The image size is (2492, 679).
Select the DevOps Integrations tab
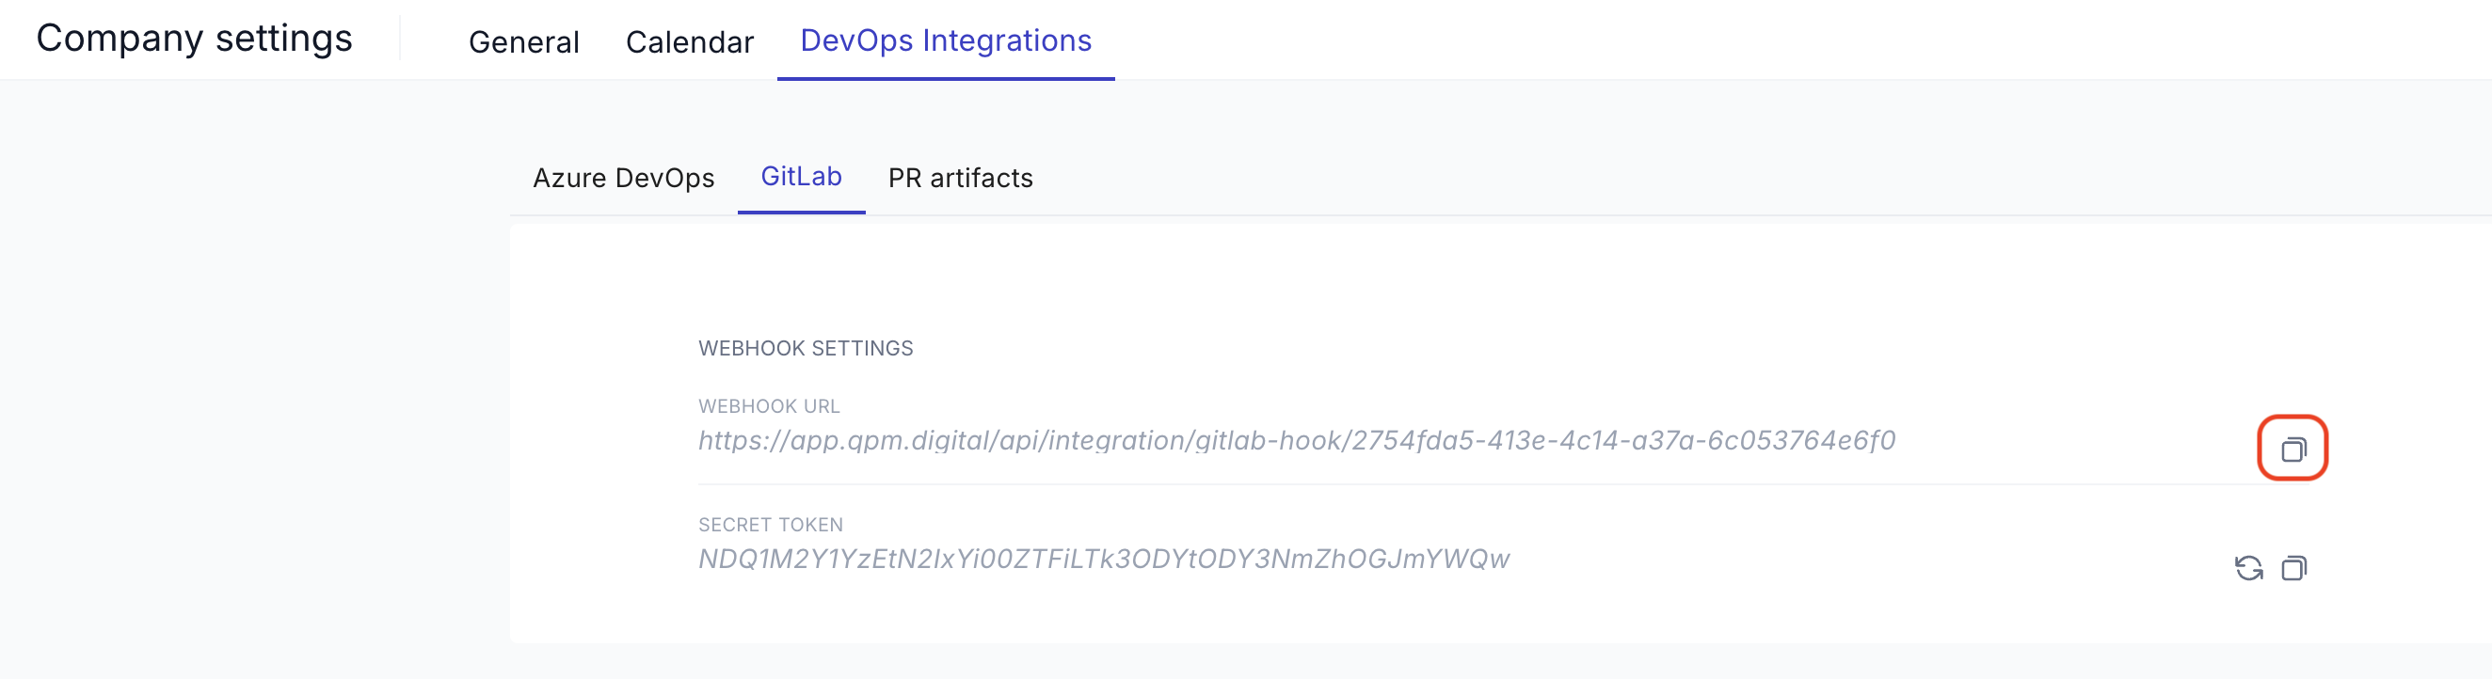[x=945, y=40]
